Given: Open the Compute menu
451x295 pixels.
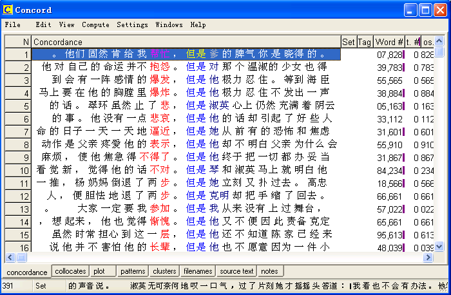Looking at the screenshot, I should [x=95, y=24].
